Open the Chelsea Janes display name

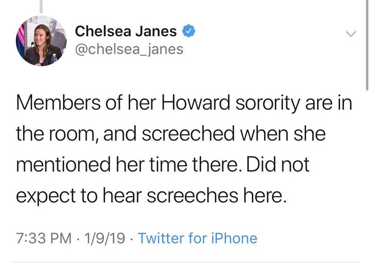point(126,31)
